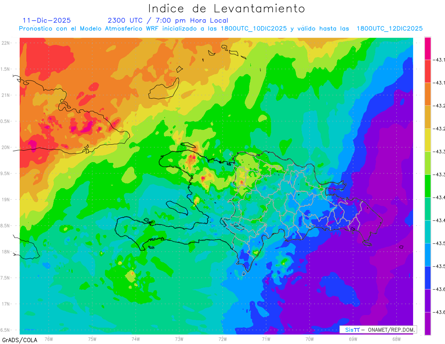The height and width of the screenshot is (344, 445).
Task: Click the '22N' latitude label
Action: 5,43
